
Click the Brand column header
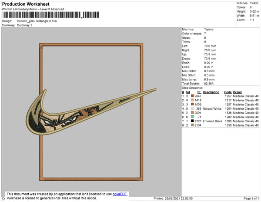tap(237, 92)
